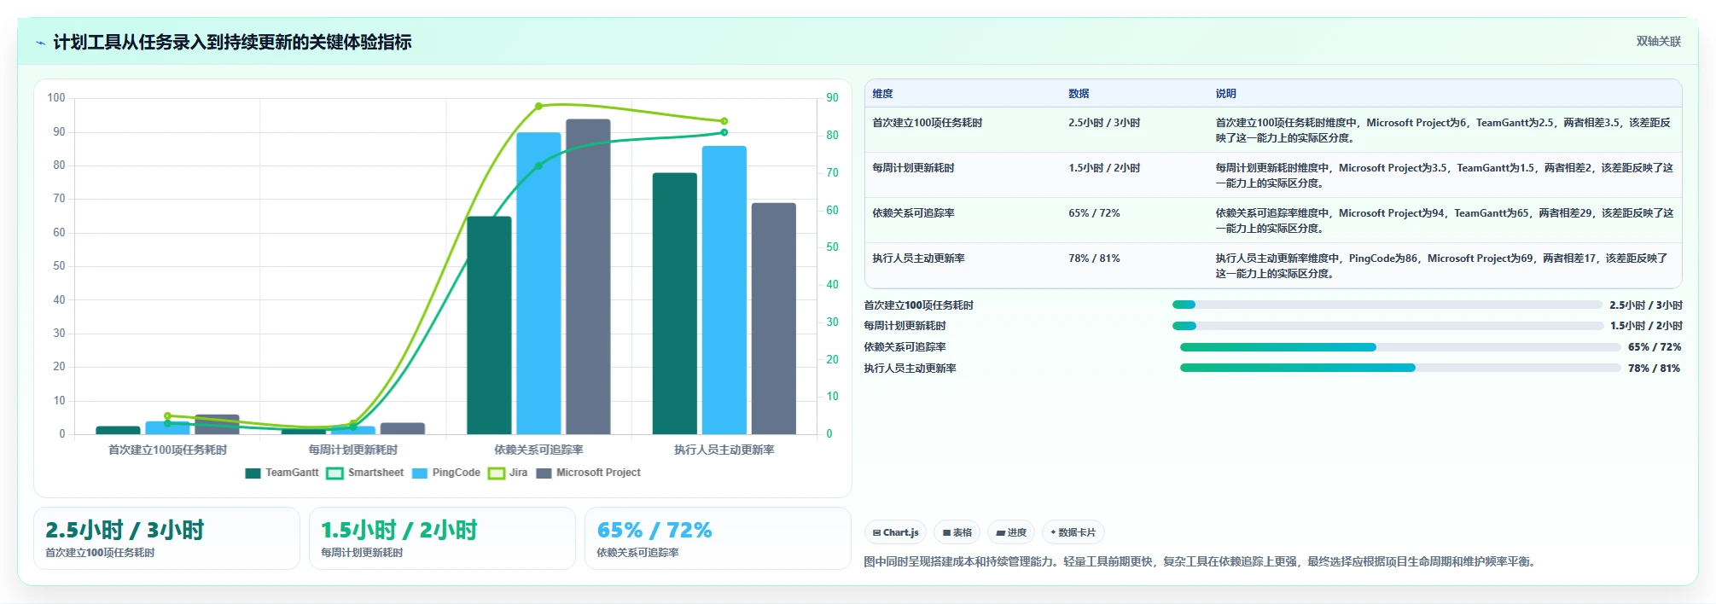Viewport: 1716px width, 604px height.
Task: Click the 首次建立100项任务耗时 progress bar
Action: coord(1387,305)
